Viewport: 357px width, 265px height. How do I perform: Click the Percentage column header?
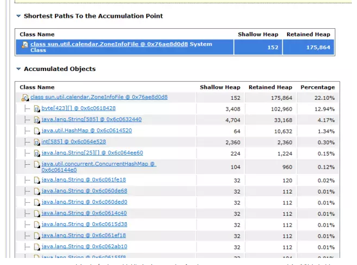[317, 87]
